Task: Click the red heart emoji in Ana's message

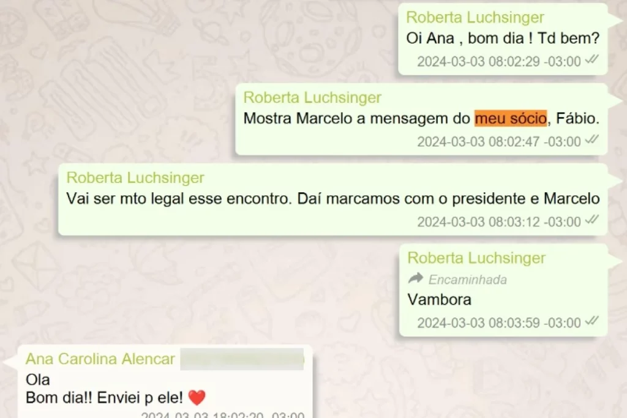Action: pos(197,398)
